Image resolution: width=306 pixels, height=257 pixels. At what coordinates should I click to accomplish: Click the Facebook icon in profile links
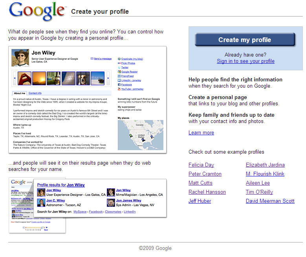[x=119, y=84]
